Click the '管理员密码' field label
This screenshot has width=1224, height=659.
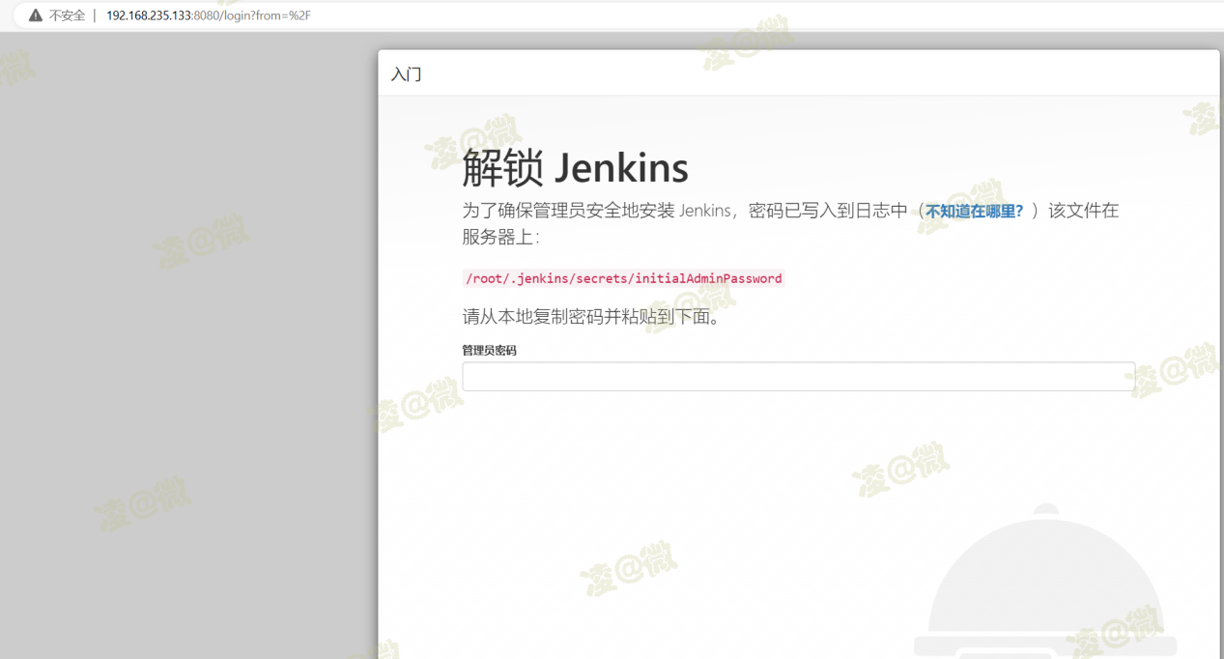489,351
